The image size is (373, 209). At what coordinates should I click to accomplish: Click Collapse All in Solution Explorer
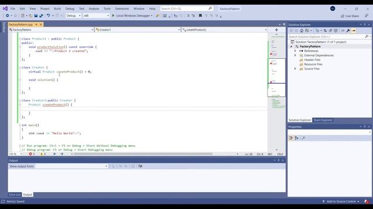[330, 31]
